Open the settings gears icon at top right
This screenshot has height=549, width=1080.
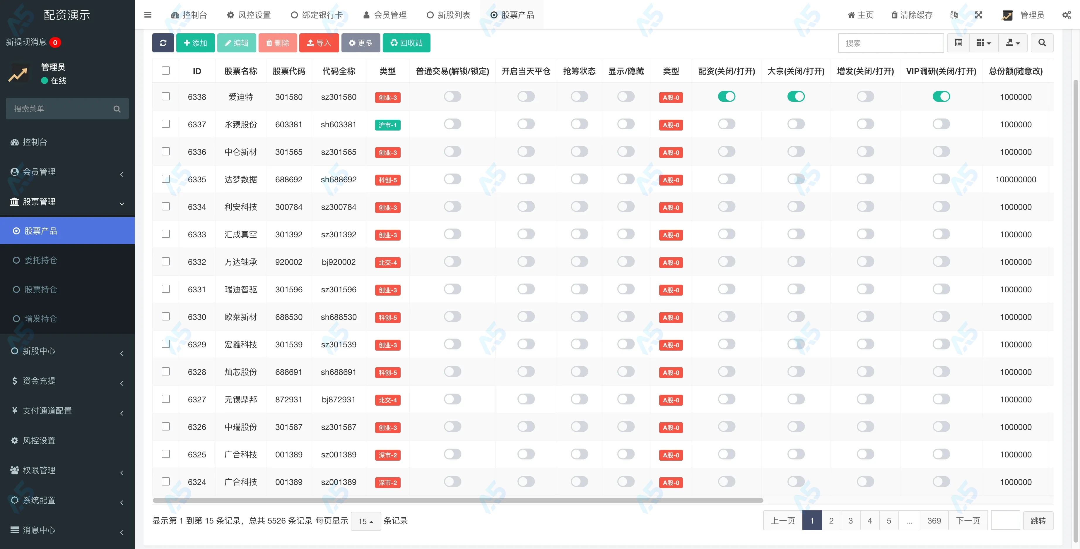[1067, 15]
